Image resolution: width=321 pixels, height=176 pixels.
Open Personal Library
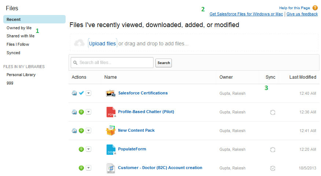click(21, 75)
